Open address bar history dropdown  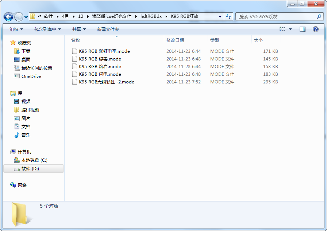(220, 17)
